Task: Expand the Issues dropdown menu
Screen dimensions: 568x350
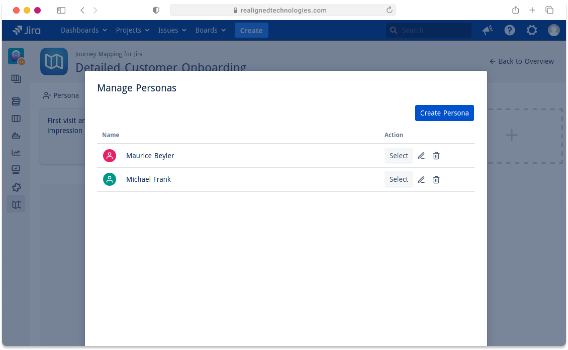Action: pos(172,31)
